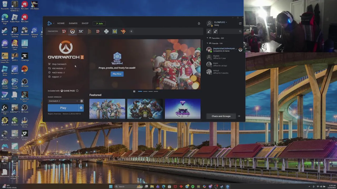Open the first Featured thumbnail with winged heroes

[107, 109]
